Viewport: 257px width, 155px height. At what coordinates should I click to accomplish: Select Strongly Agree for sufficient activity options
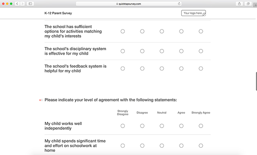(x=201, y=31)
